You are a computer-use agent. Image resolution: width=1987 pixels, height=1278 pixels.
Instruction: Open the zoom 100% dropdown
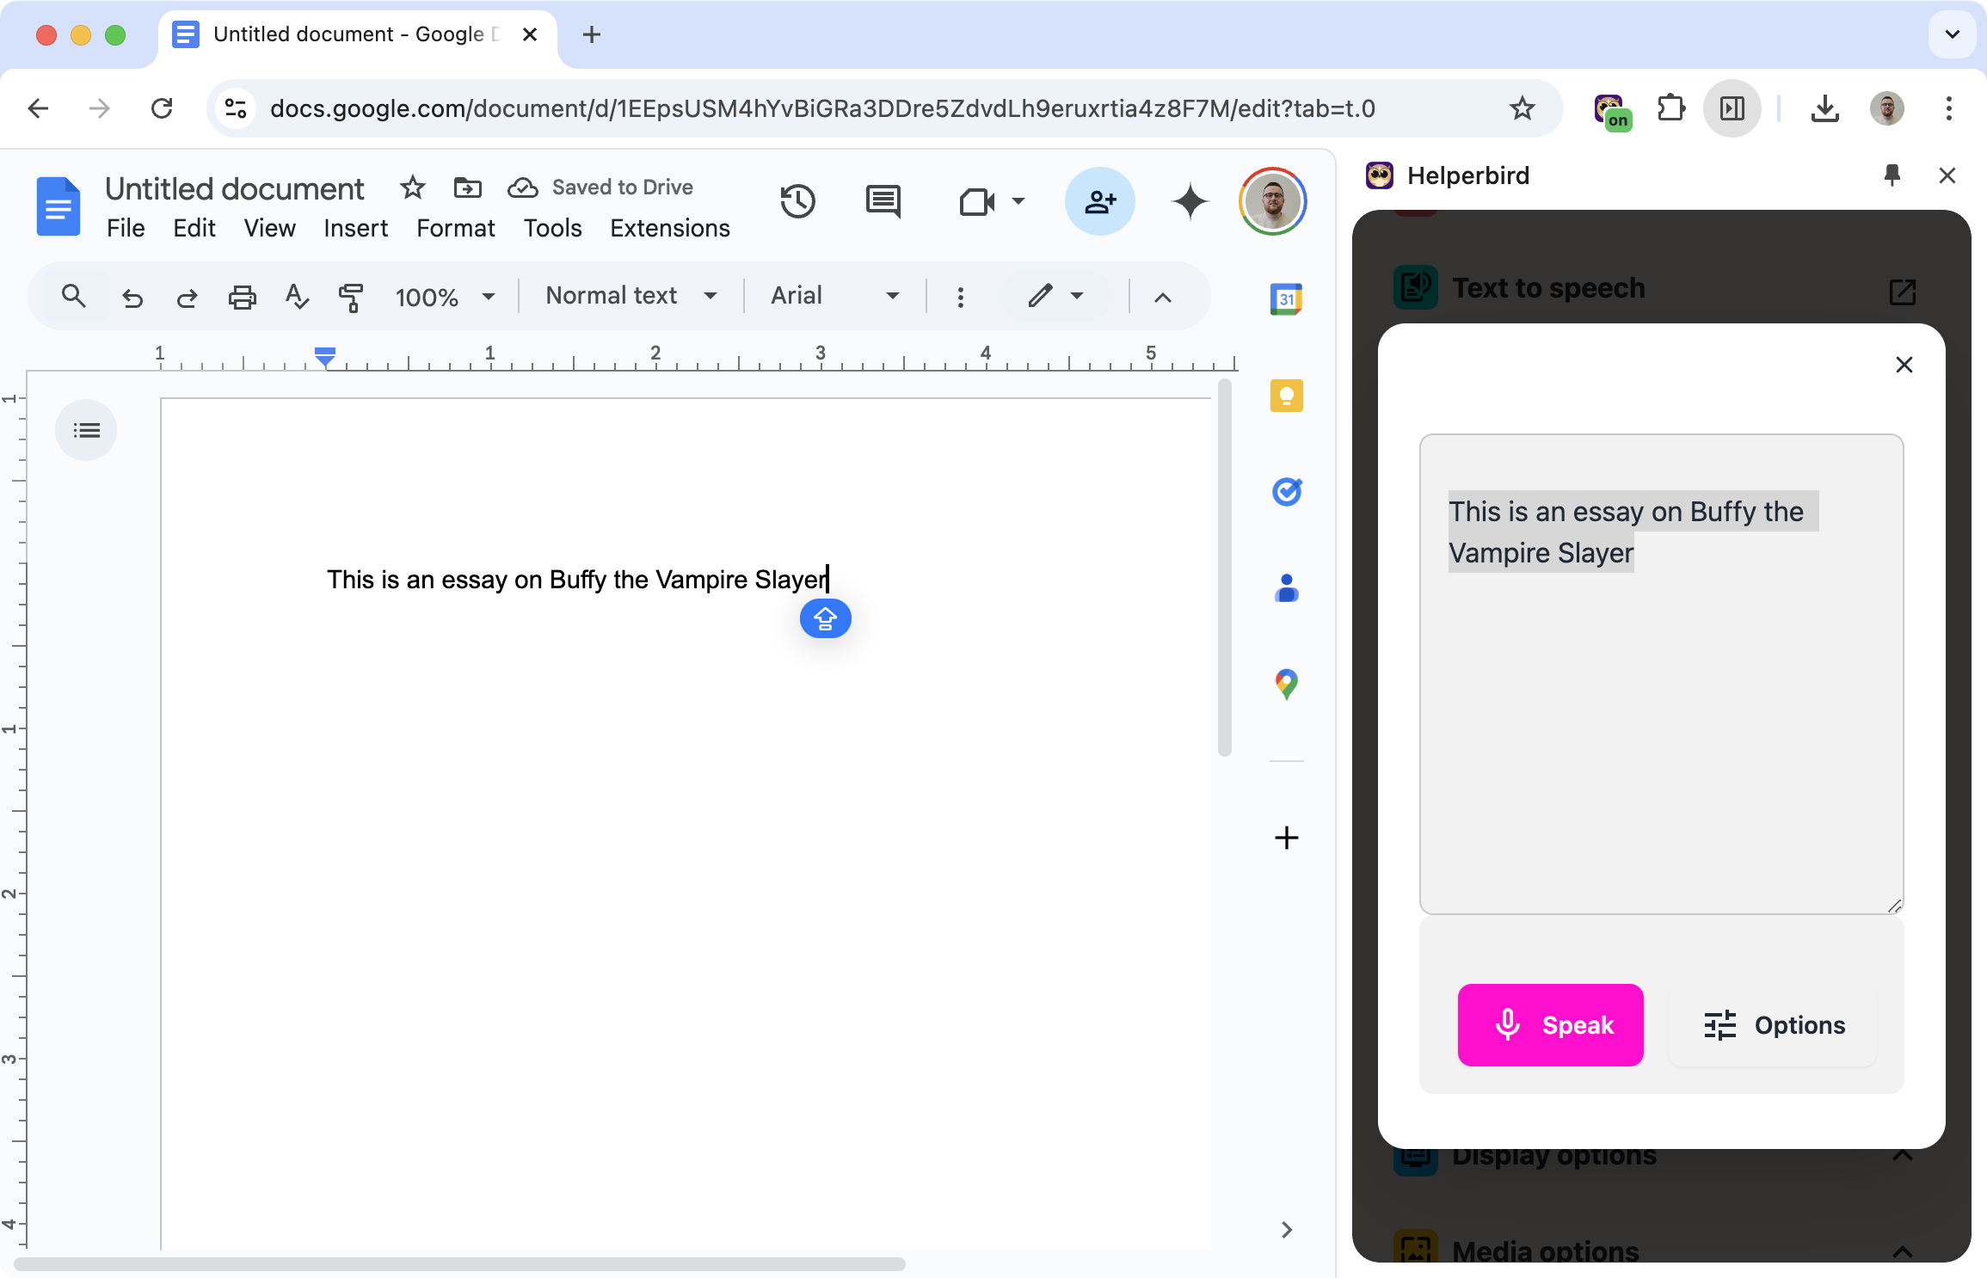point(445,297)
